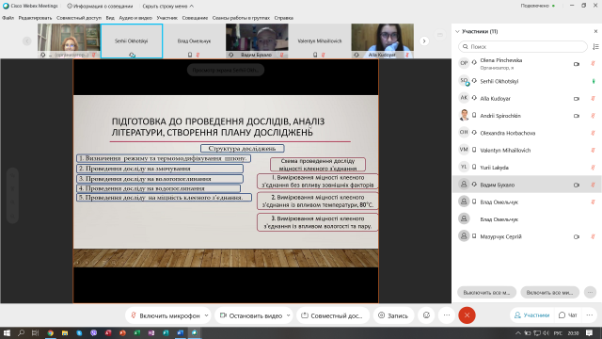This screenshot has height=339, width=602.
Task: Open the Аудио и видео menu
Action: tap(135, 18)
